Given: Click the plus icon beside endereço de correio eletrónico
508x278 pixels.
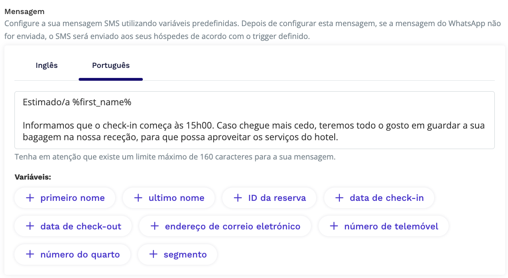Looking at the screenshot, I should pyautogui.click(x=154, y=226).
